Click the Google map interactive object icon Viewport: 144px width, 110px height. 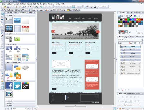click(x=17, y=57)
